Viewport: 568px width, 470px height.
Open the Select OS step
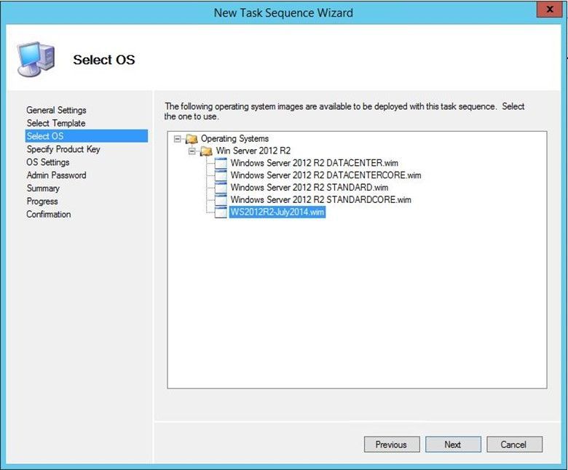pyautogui.click(x=87, y=136)
